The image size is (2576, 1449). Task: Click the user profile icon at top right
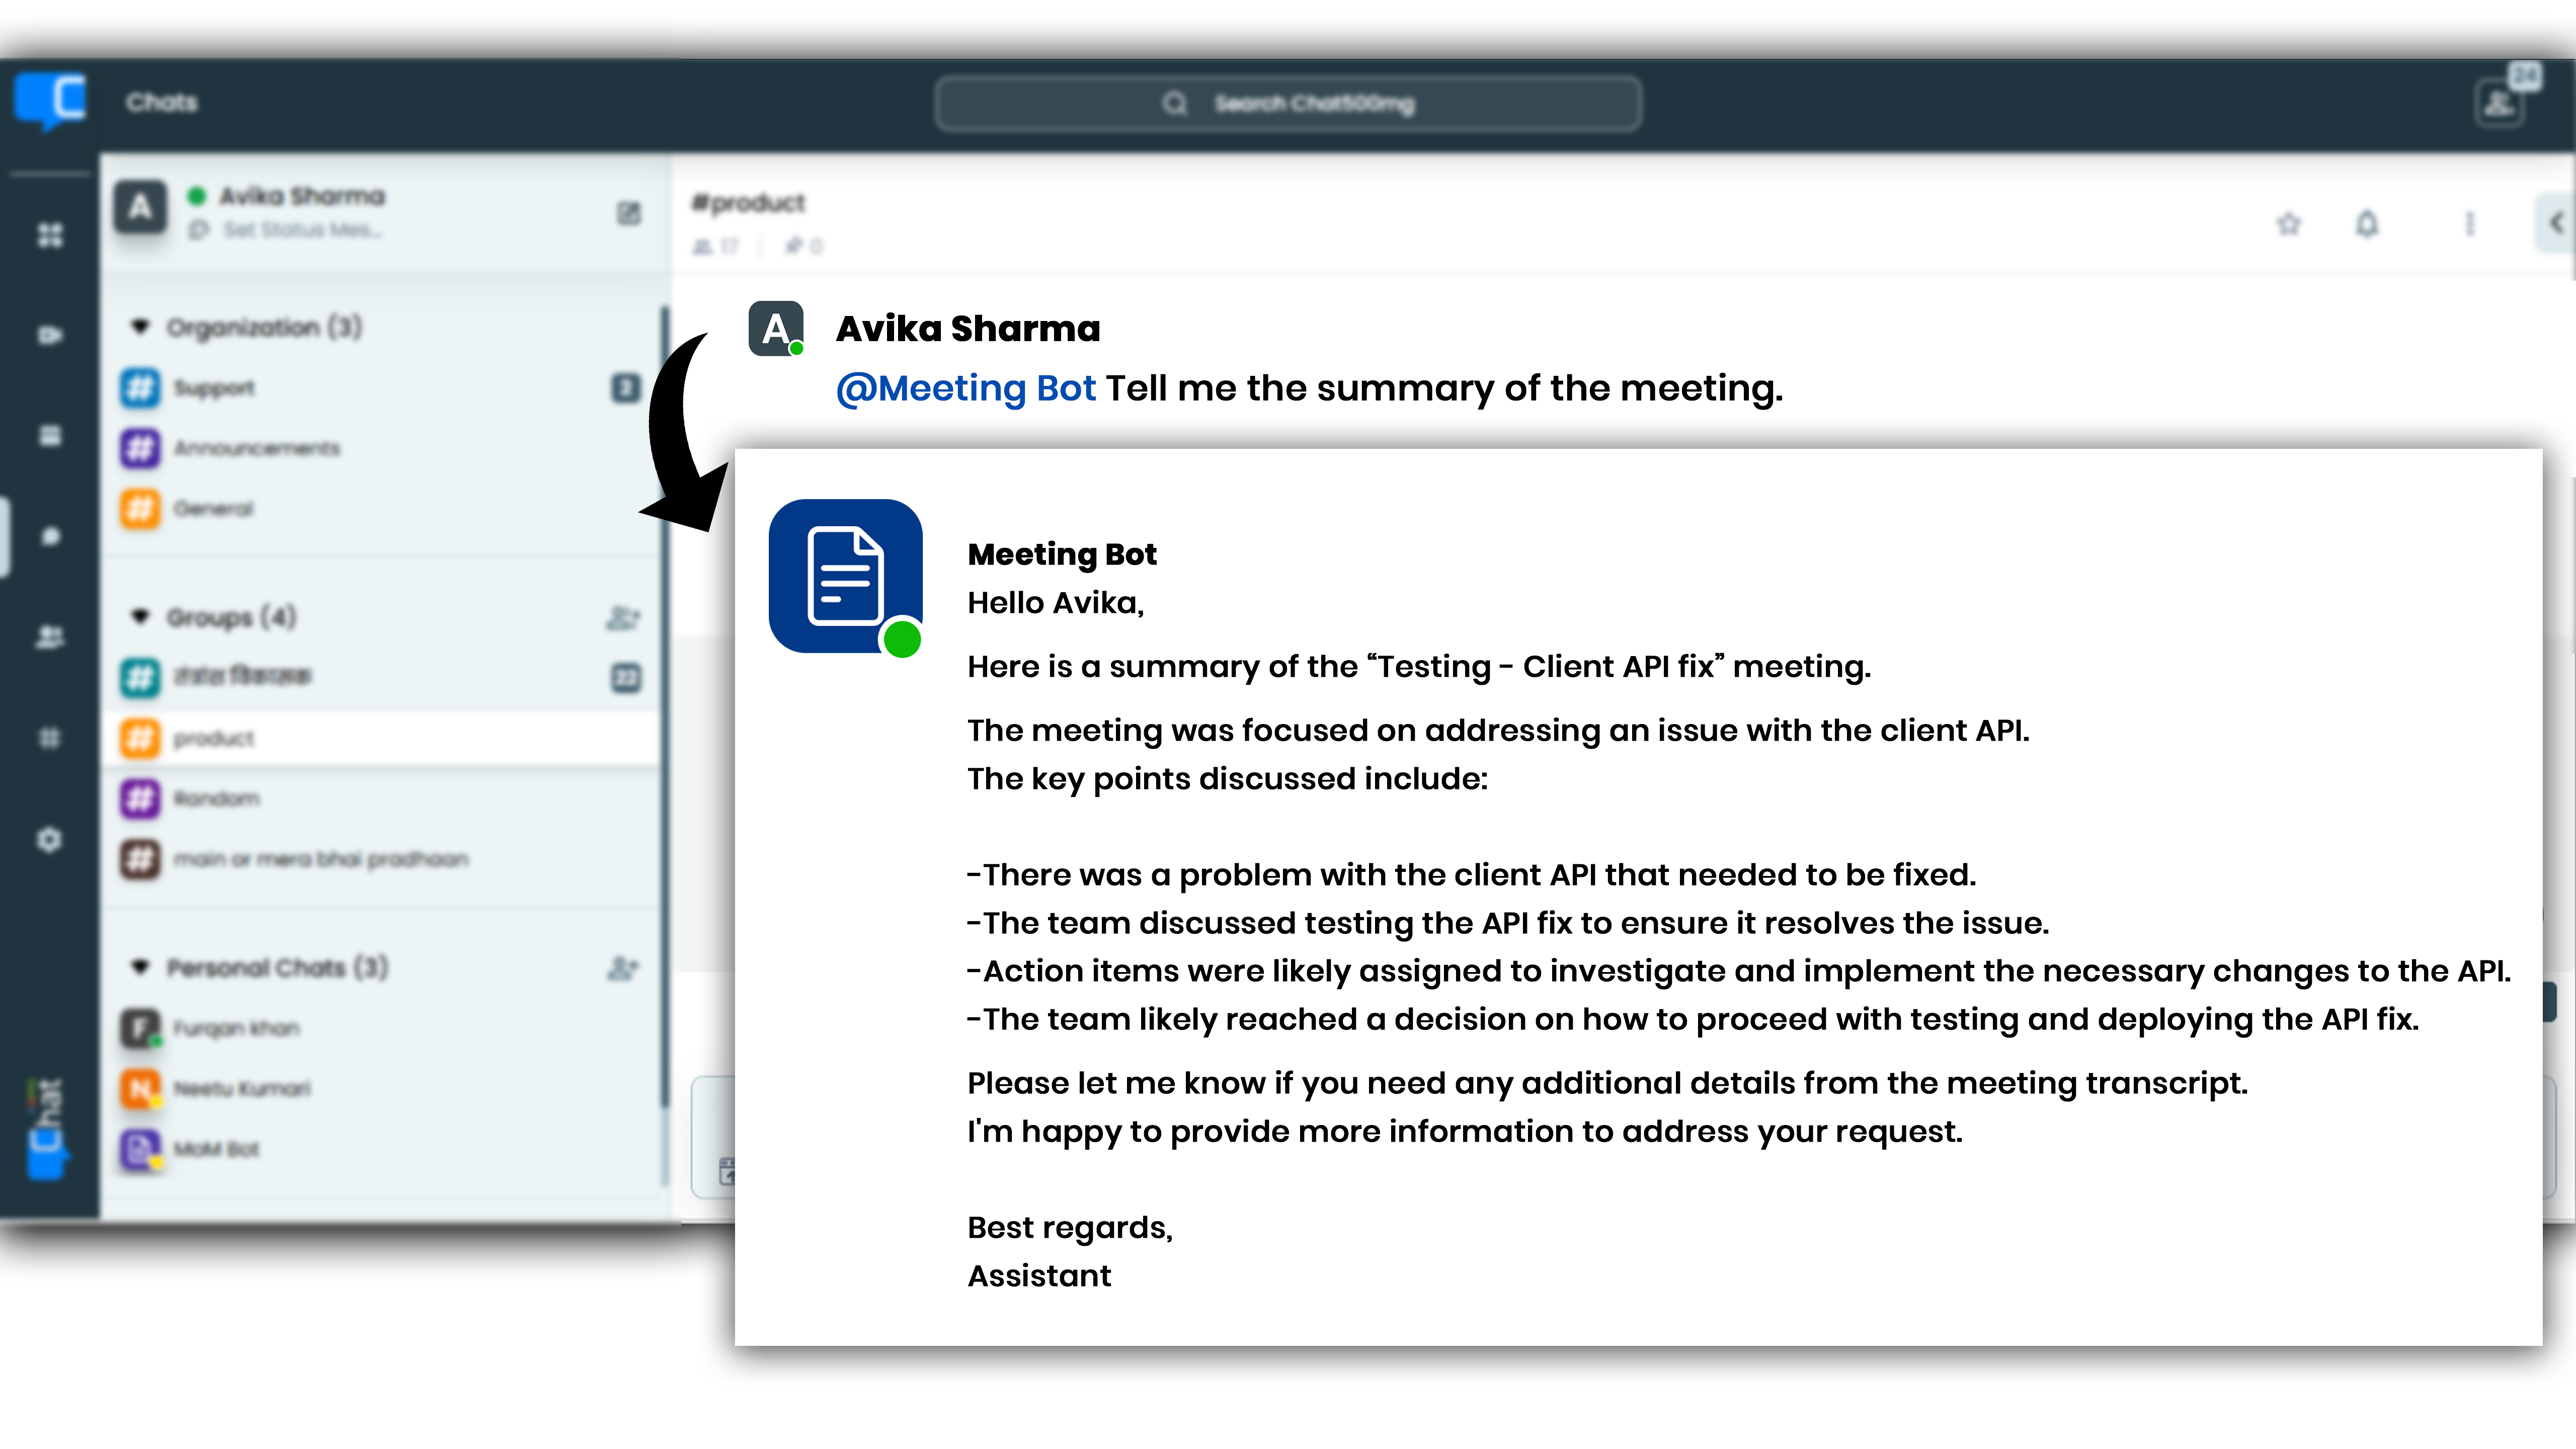tap(2499, 104)
